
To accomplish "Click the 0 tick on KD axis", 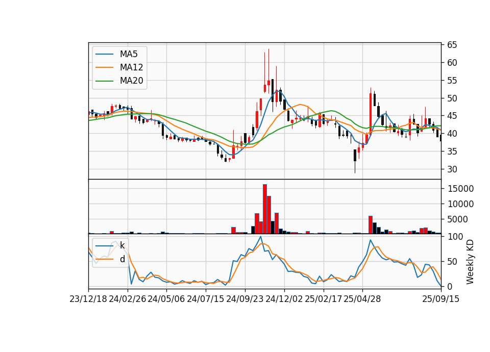I will pyautogui.click(x=450, y=286).
